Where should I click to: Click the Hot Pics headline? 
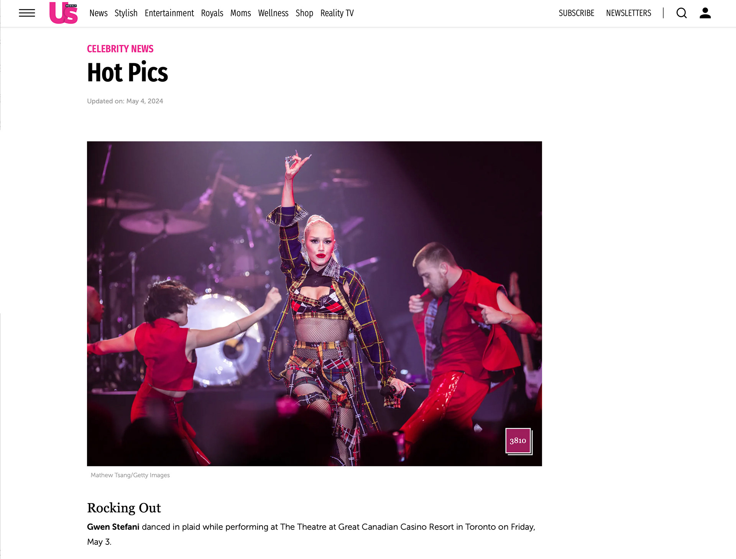pos(127,72)
